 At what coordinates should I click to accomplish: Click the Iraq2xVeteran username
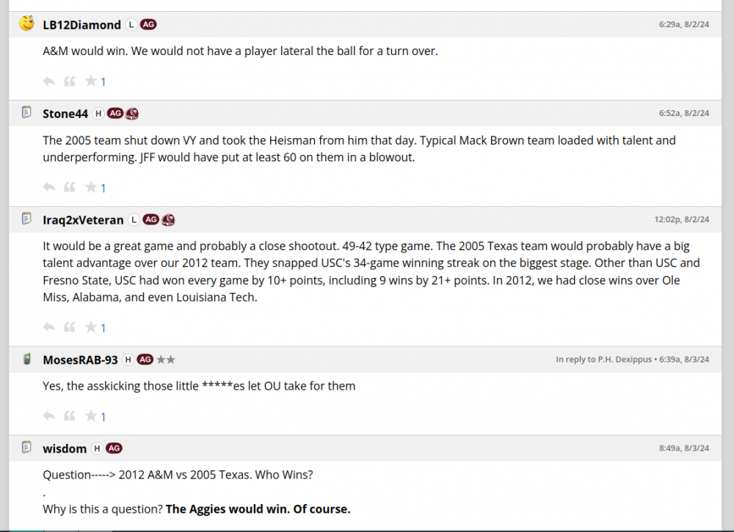pos(83,219)
